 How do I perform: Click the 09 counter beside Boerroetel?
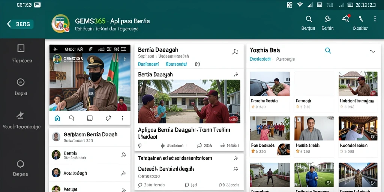click(197, 64)
